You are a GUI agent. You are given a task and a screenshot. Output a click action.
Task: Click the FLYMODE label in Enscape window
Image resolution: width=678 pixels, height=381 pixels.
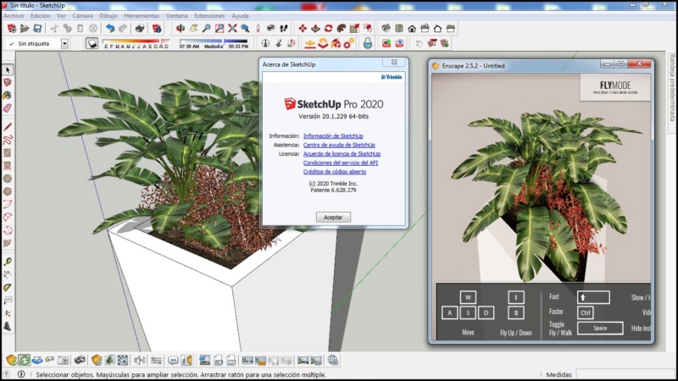pos(615,86)
